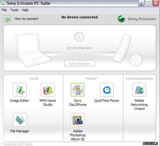The height and width of the screenshot is (146, 160).
Task: Click the Sync Manager button
Action: 80,63
